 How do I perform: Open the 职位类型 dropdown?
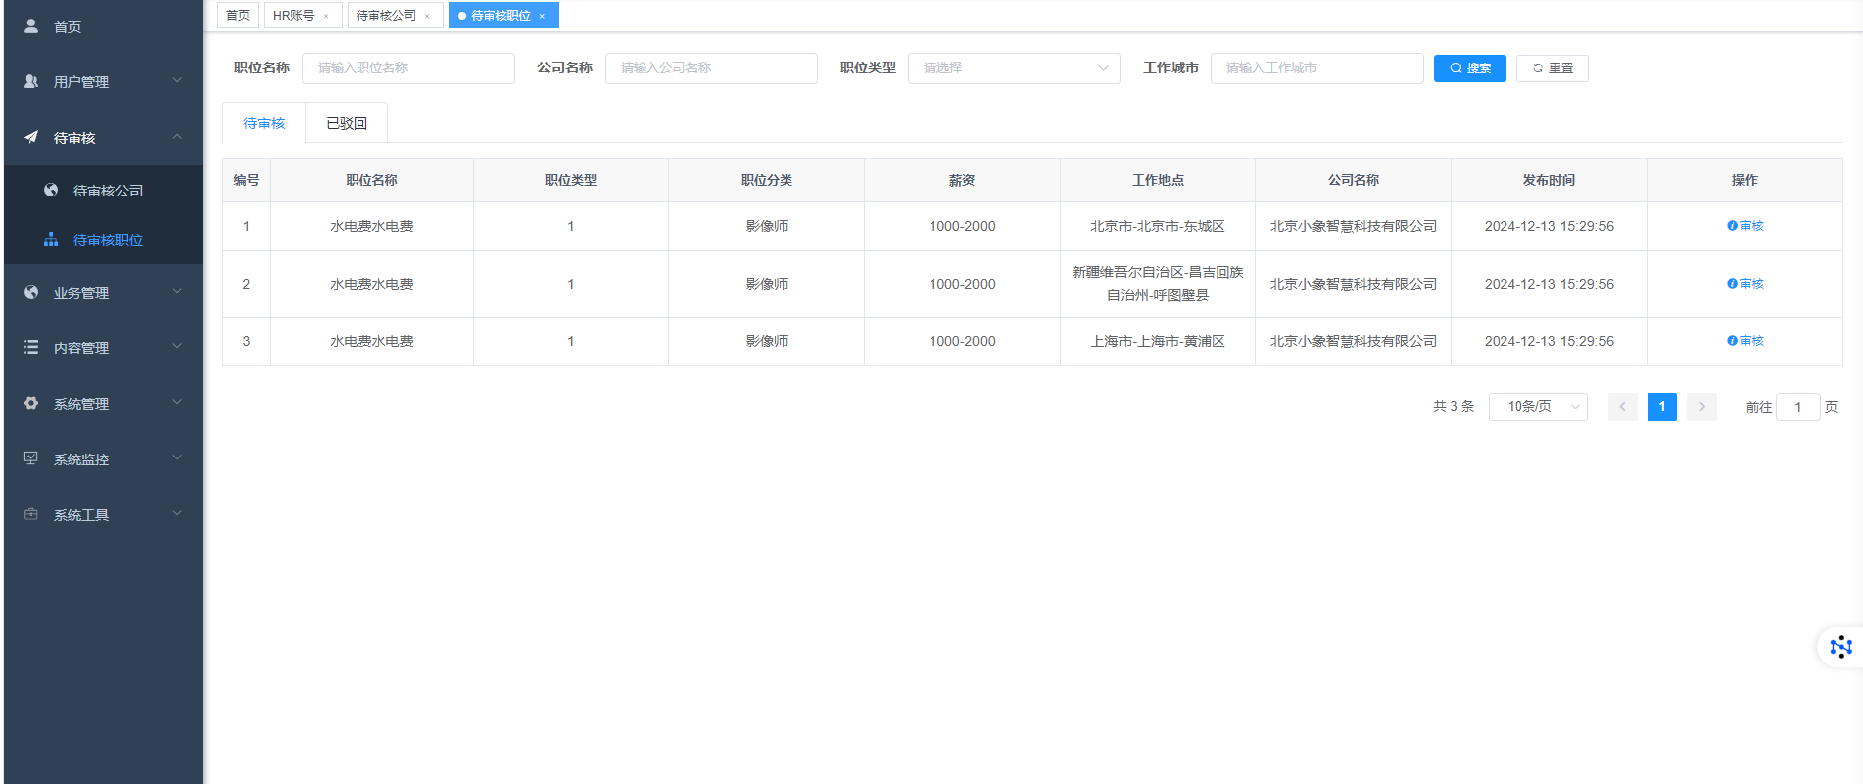pos(1013,67)
